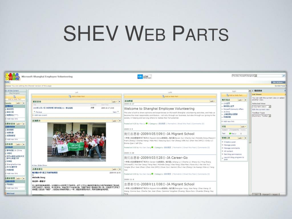Click Launch blog program to post
Screen dimensions: 292x219
(x=234, y=158)
